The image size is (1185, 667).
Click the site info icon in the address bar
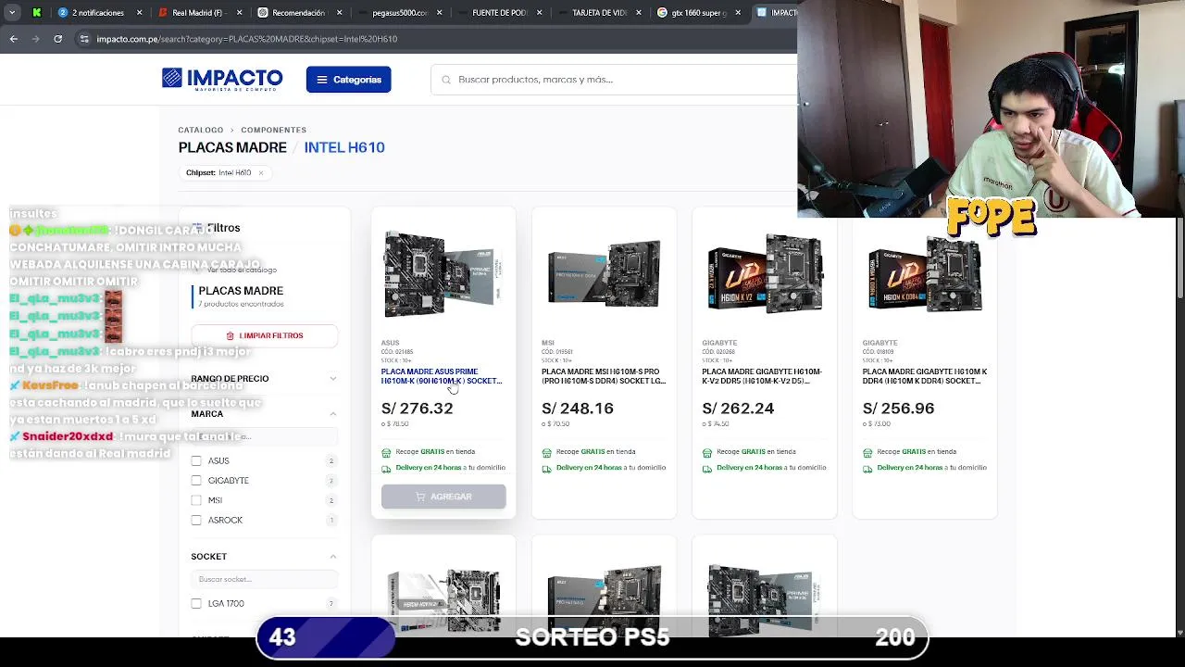coord(85,39)
